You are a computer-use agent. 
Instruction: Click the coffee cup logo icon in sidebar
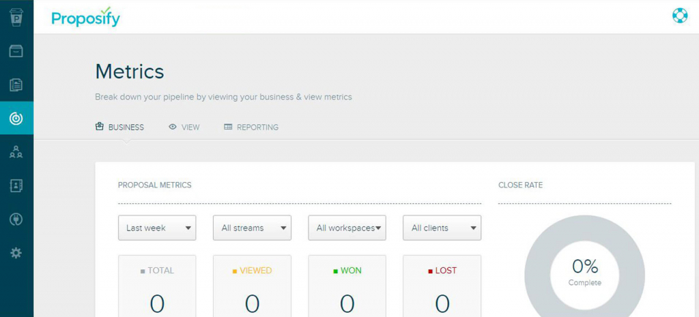coord(16,17)
